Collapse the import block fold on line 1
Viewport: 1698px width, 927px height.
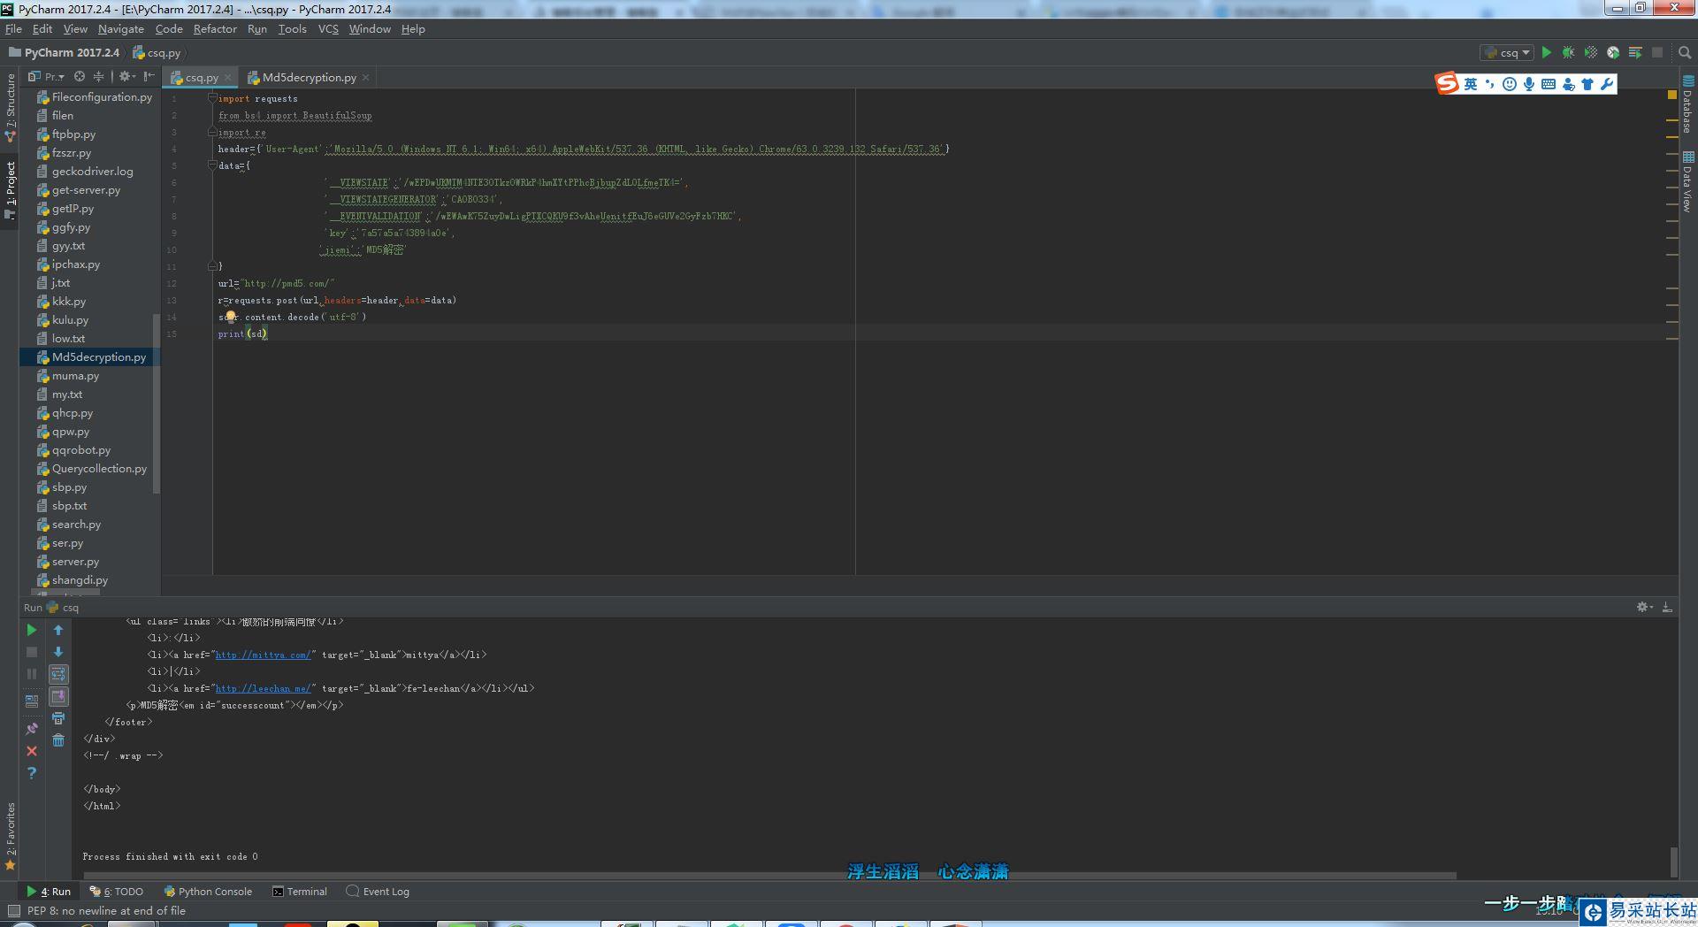tap(212, 98)
